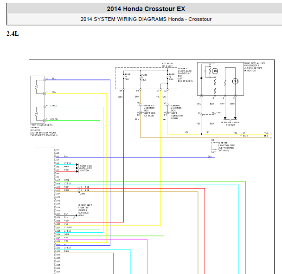Click the under left front of center console note

click(x=85, y=209)
